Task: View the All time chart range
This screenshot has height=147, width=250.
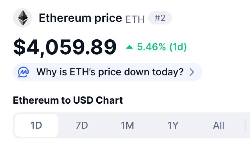Action: (218, 125)
